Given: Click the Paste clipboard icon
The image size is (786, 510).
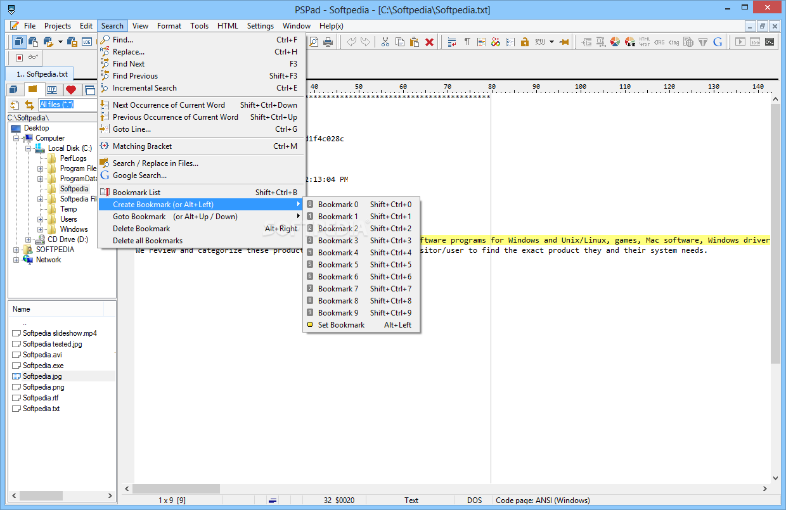Looking at the screenshot, I should [415, 42].
